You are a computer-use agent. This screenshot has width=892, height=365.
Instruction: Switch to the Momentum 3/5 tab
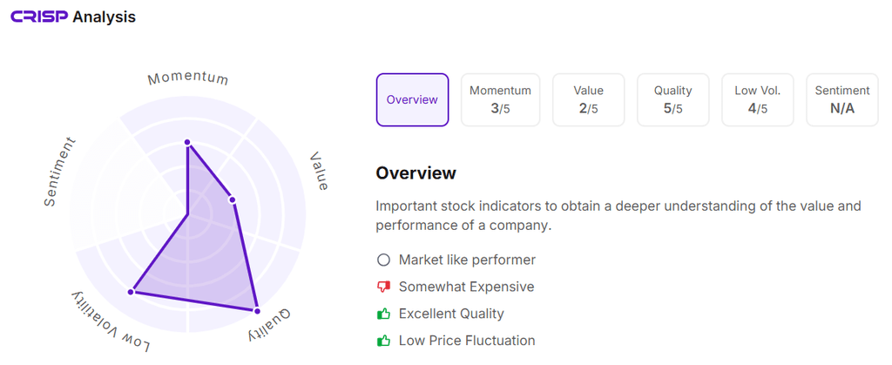pos(500,99)
